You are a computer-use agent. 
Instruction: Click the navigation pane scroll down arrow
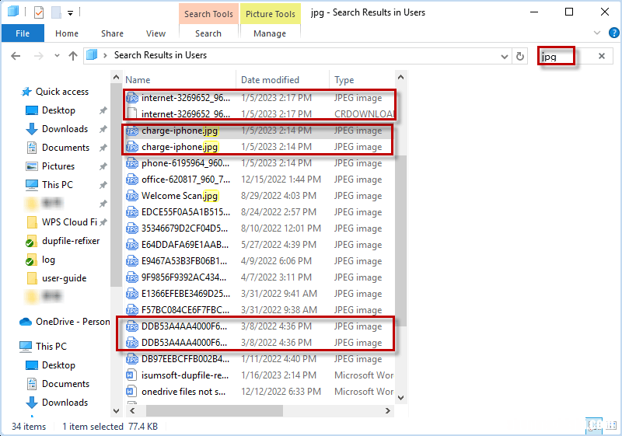(116, 410)
